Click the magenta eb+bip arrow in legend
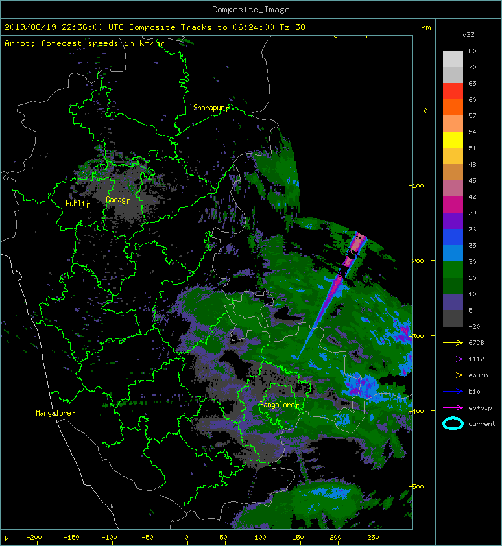Screen dimensions: 502x546 coord(453,408)
